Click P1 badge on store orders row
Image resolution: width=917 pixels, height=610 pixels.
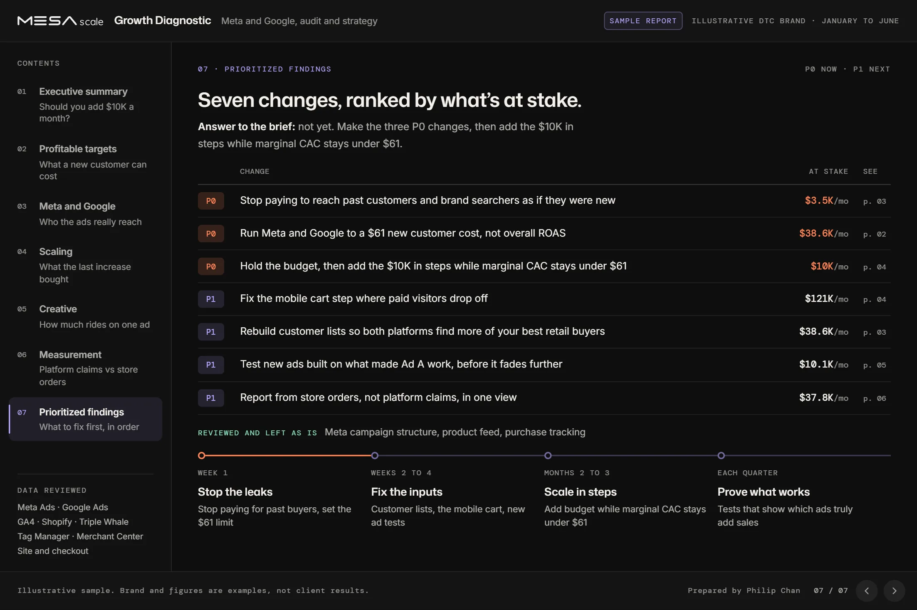coord(211,398)
